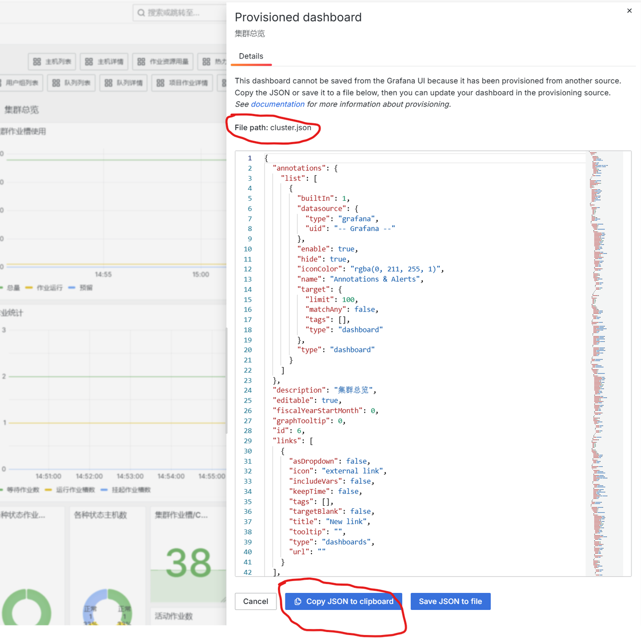Click grid icon on 主机详情 link
Image resolution: width=641 pixels, height=638 pixels.
coord(89,62)
